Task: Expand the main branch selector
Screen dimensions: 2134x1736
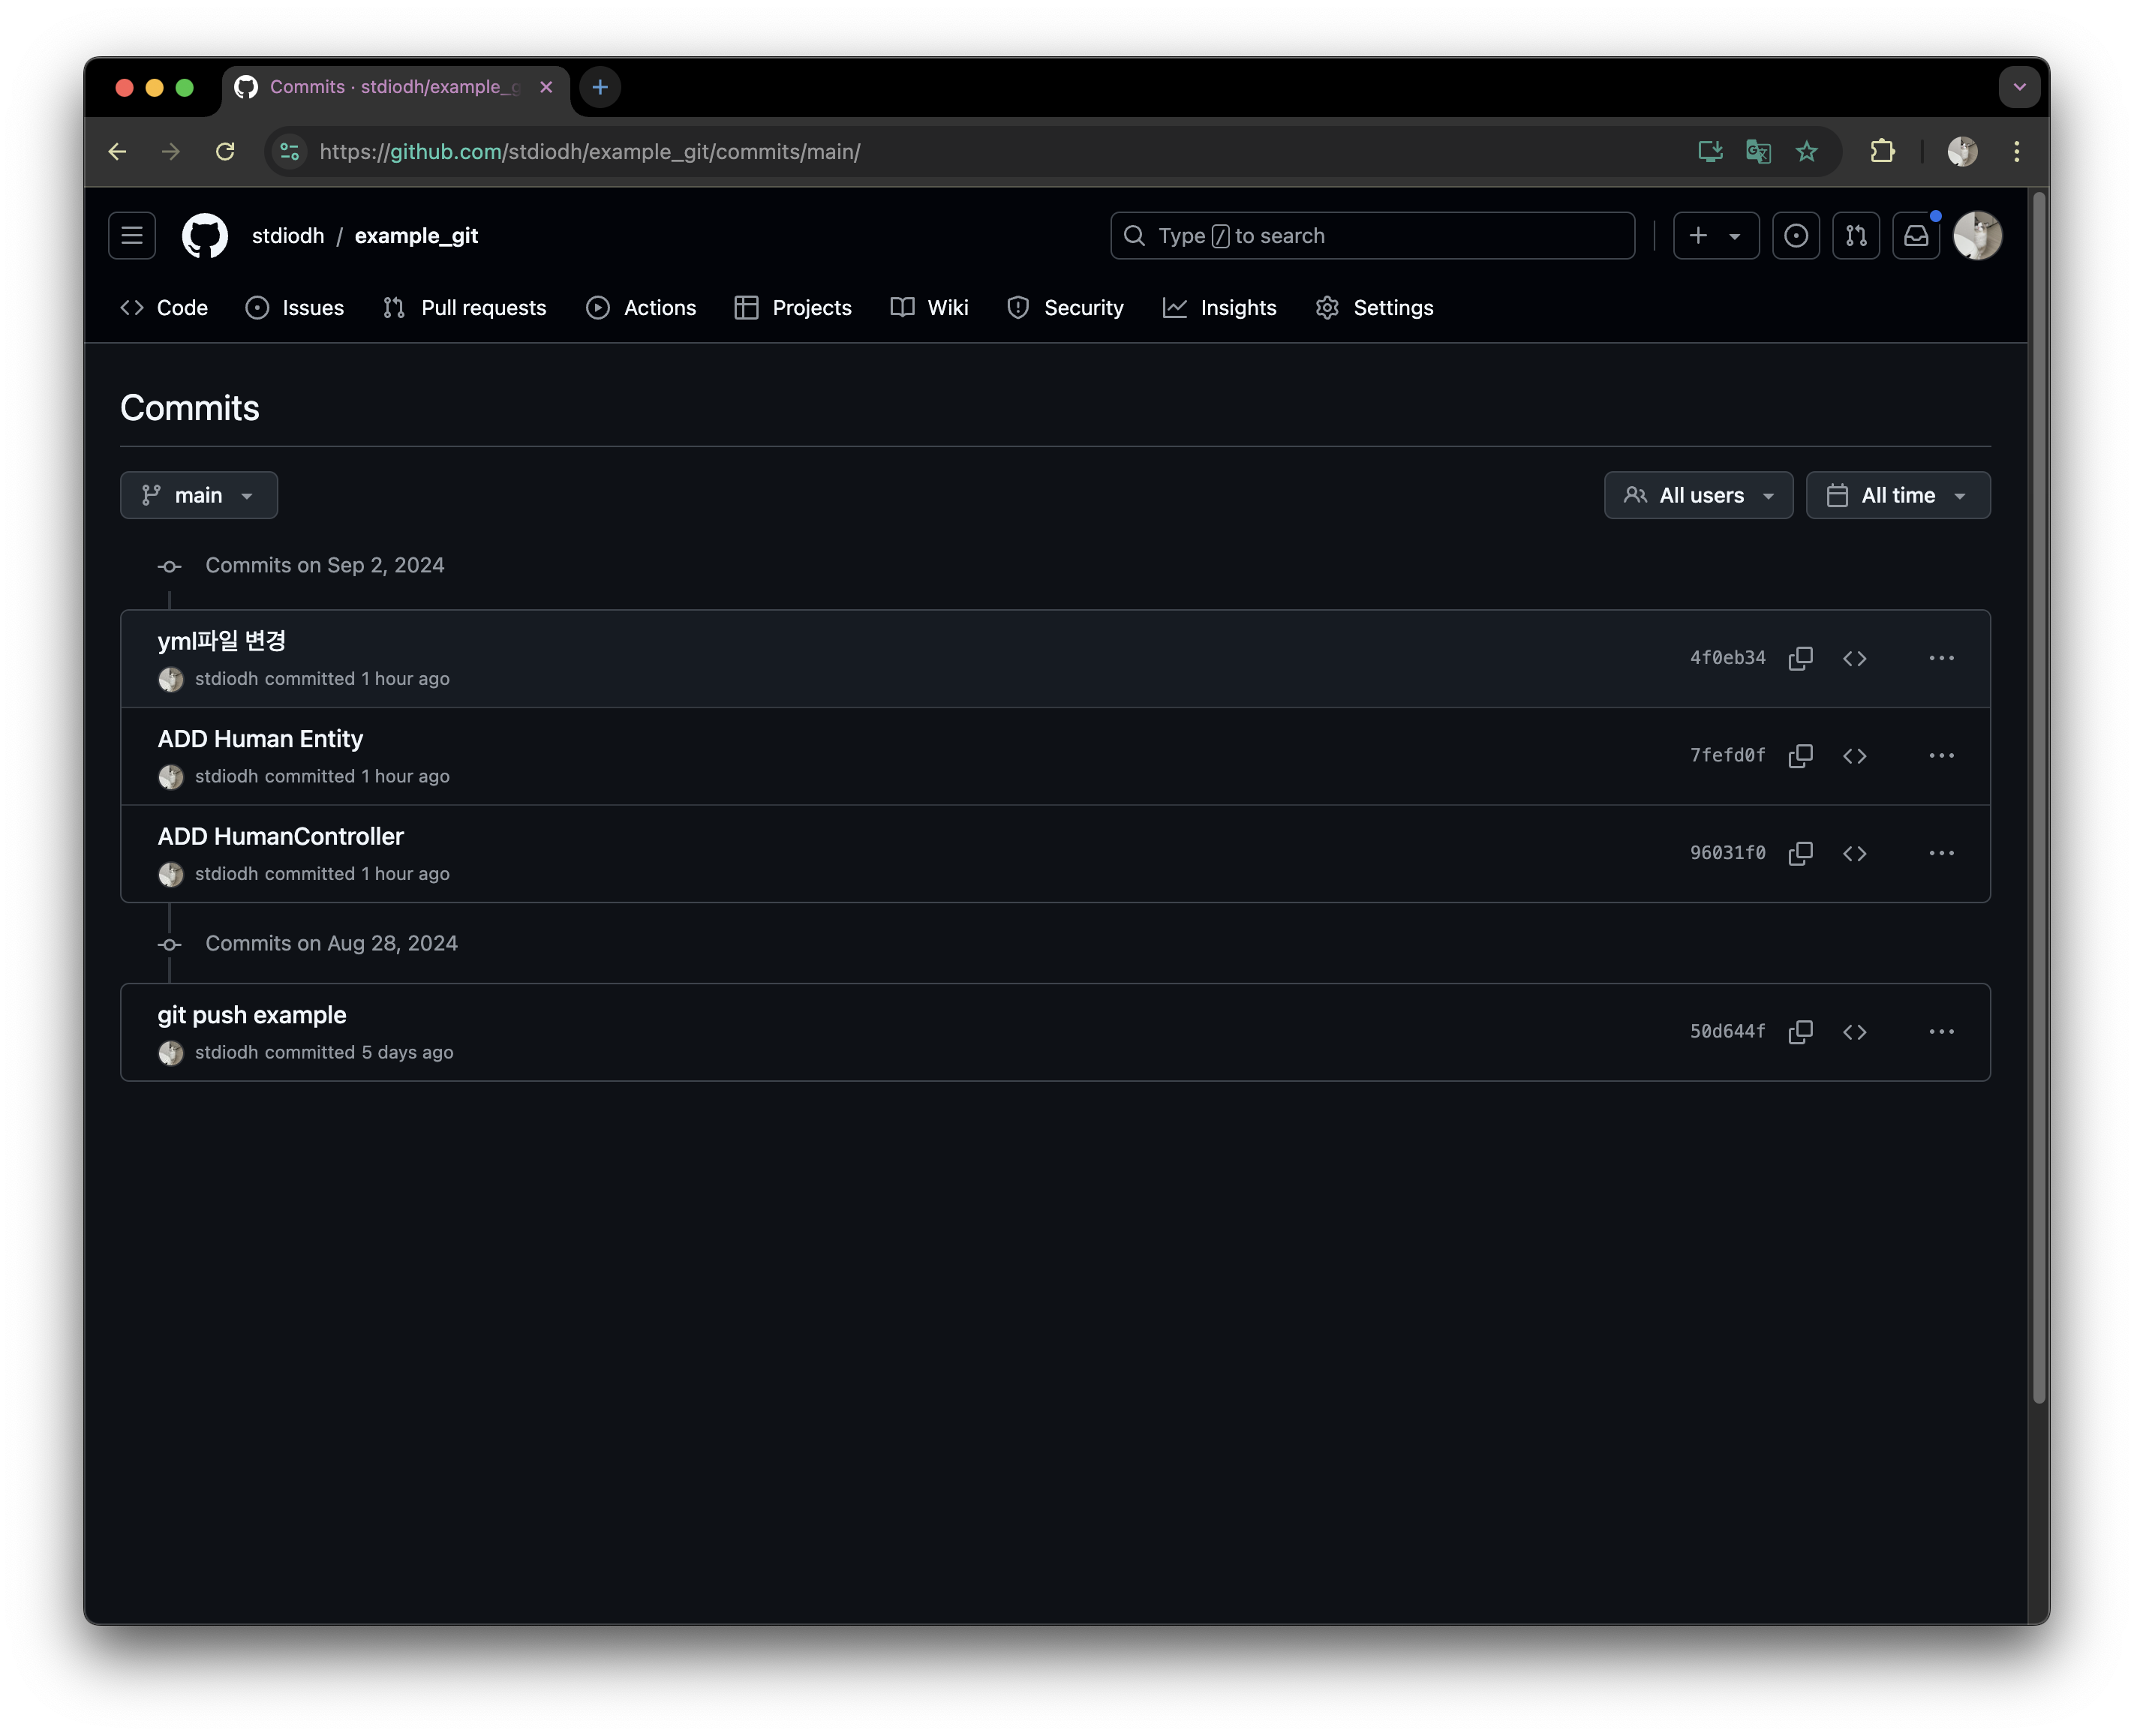Action: (199, 496)
